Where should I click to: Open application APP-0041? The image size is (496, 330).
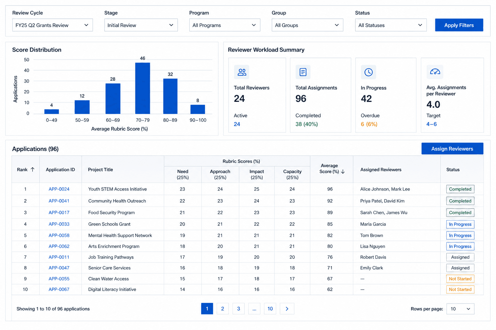pyautogui.click(x=59, y=201)
